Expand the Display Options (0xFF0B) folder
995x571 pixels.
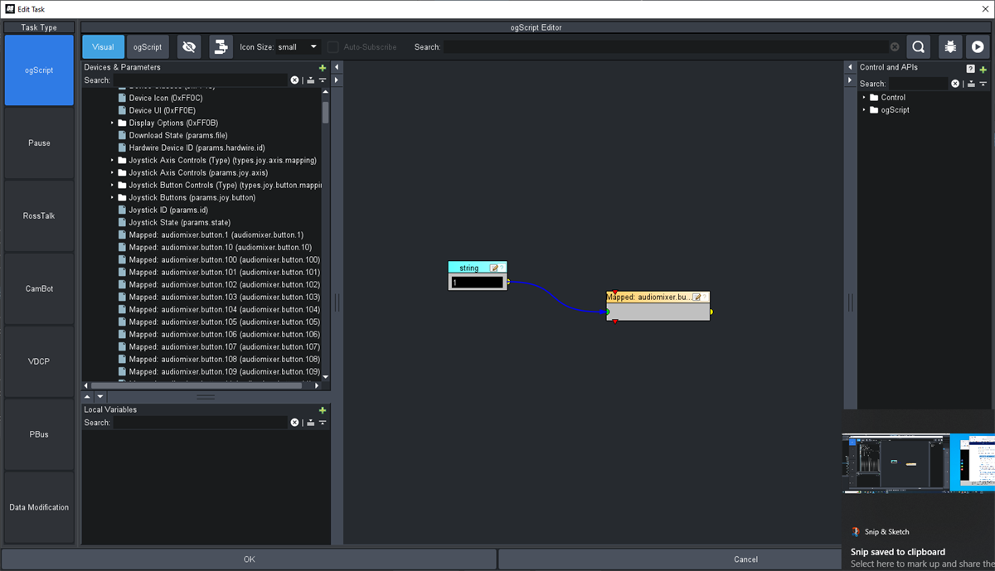tap(112, 123)
